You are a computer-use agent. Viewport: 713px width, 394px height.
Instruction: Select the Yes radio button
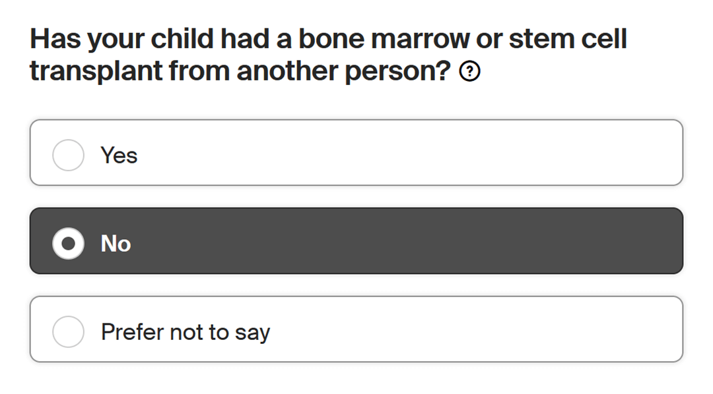[x=68, y=155]
